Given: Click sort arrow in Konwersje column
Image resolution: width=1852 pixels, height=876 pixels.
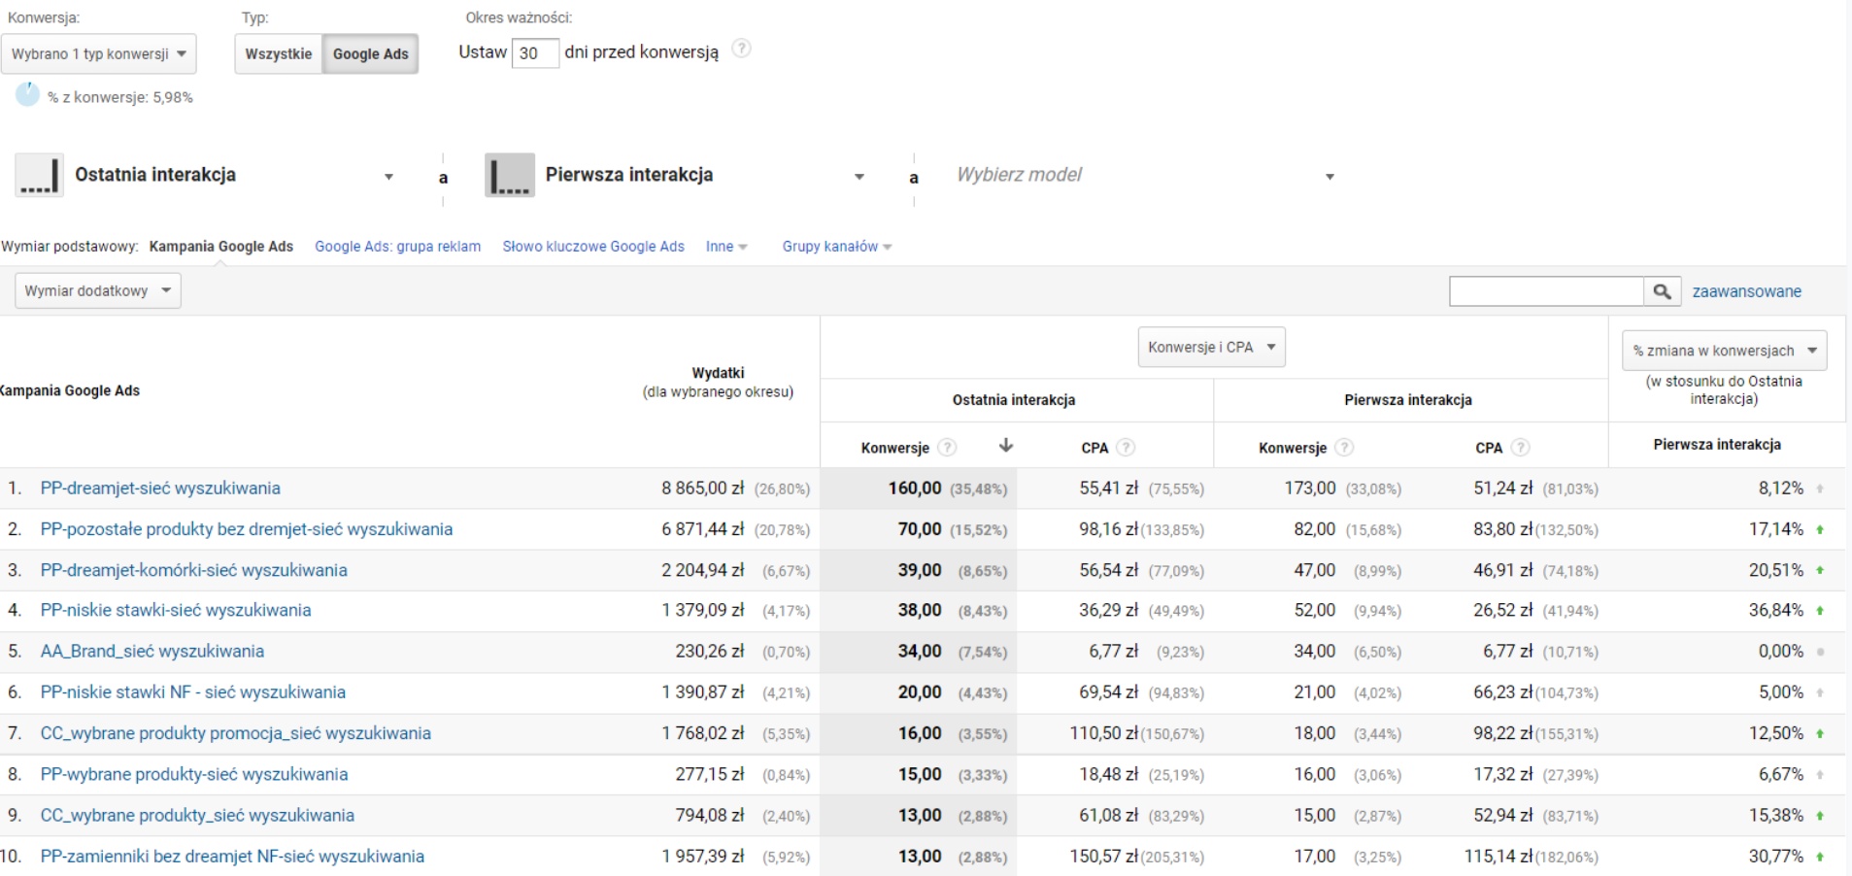Looking at the screenshot, I should [1006, 446].
